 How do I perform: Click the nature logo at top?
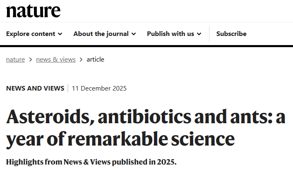coord(33,11)
